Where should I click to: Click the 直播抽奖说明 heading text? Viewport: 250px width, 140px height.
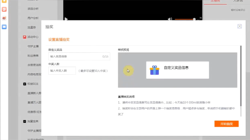[x=126, y=97]
